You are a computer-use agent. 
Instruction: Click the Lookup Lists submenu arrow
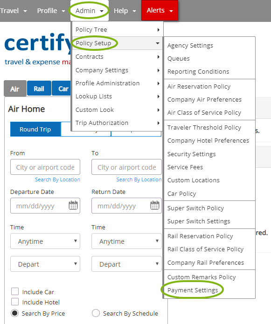(158, 97)
